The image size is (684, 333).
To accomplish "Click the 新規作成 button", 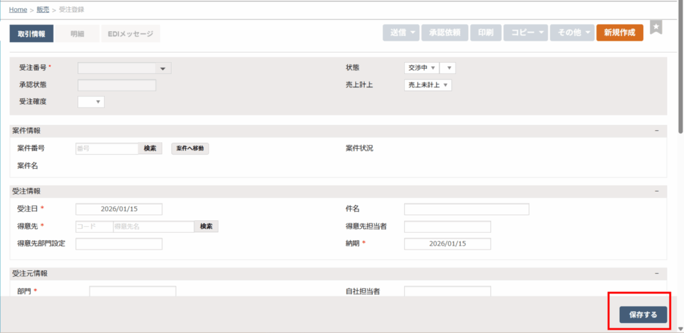I will (619, 33).
